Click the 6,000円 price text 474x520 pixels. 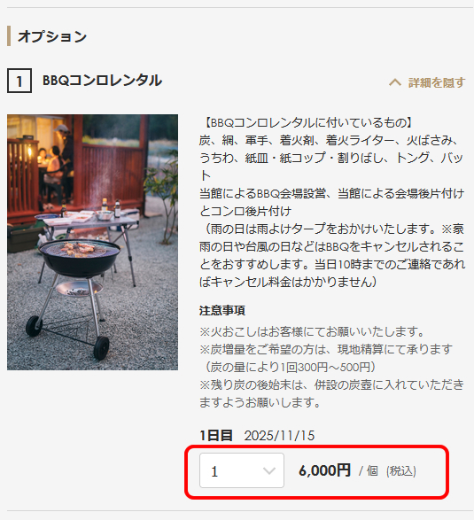tap(324, 470)
